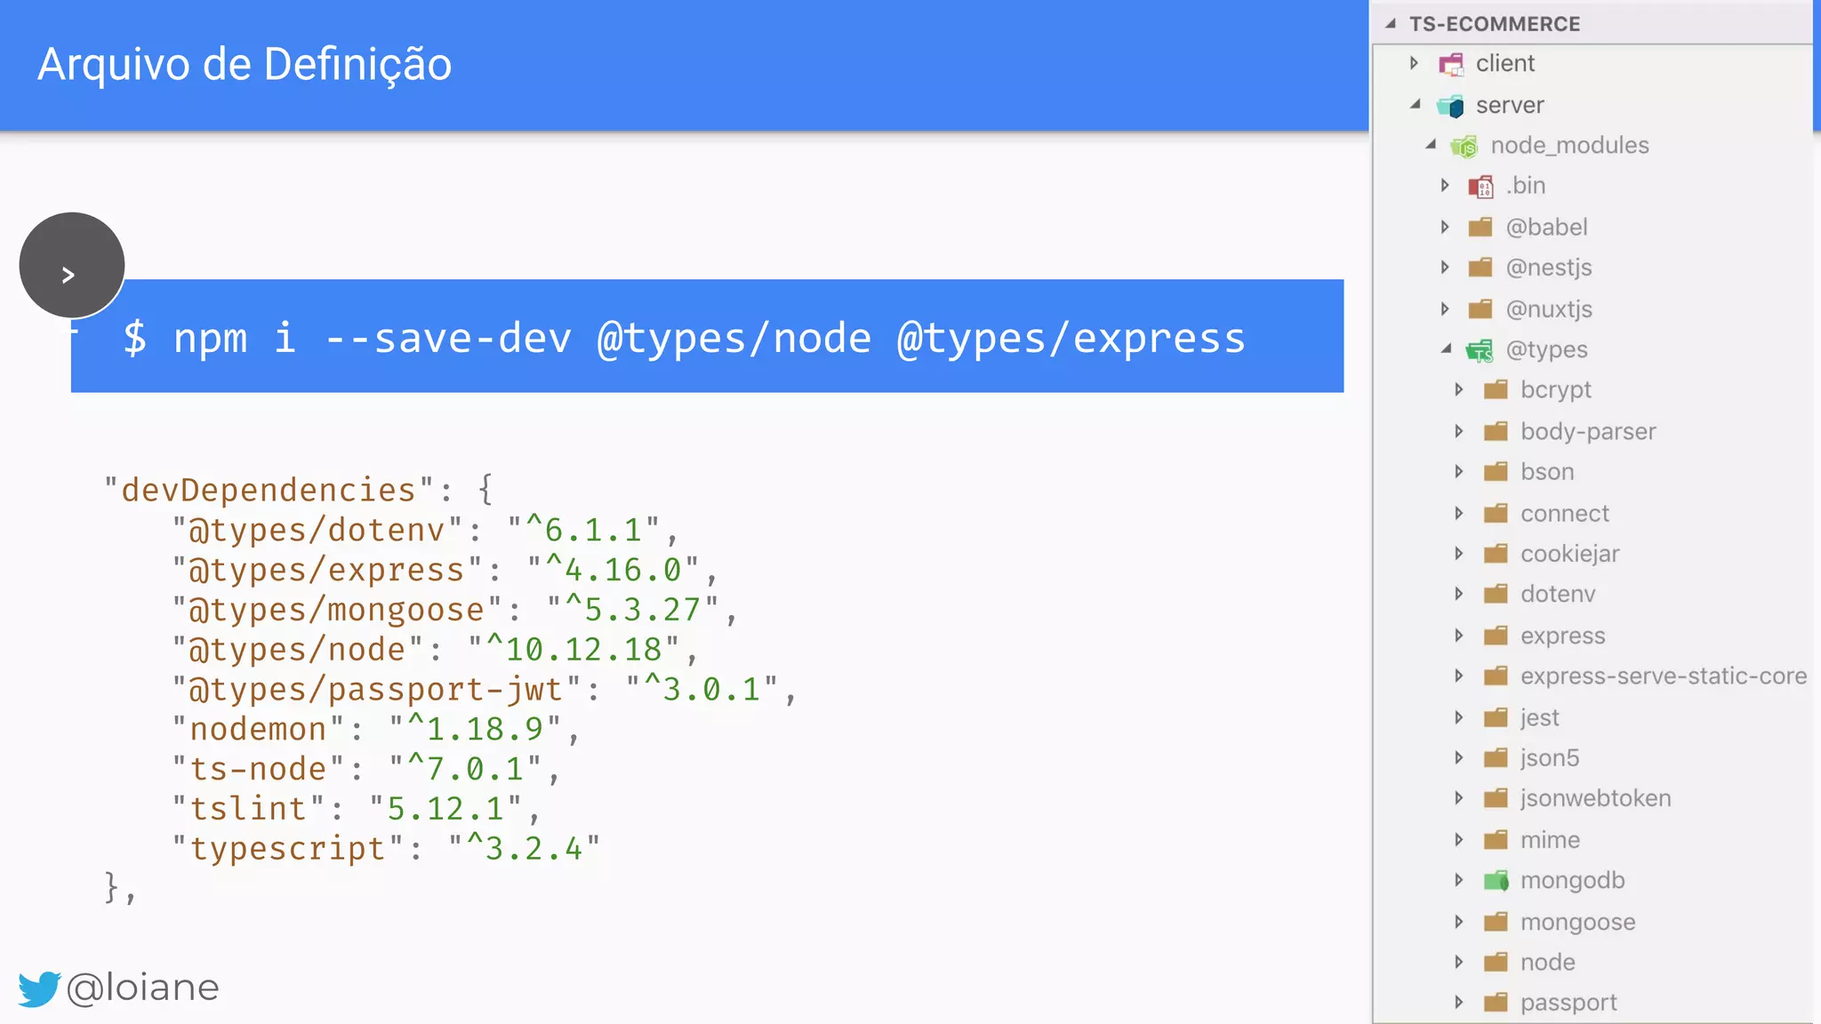1821x1024 pixels.
Task: Click the npm i --save-dev command text
Action: [x=684, y=339]
